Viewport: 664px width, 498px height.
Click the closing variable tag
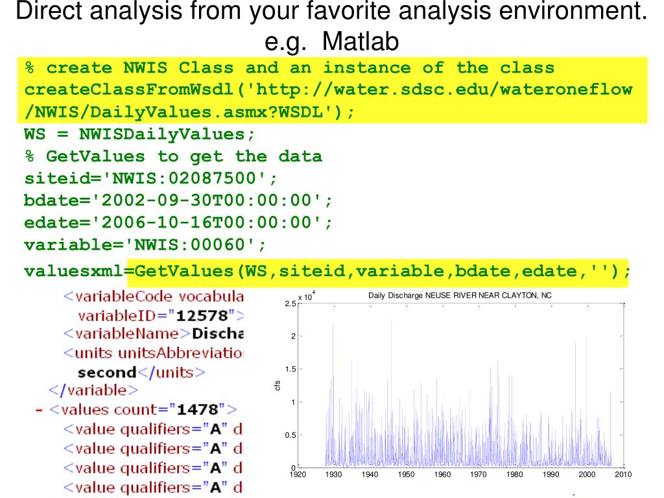pos(93,390)
